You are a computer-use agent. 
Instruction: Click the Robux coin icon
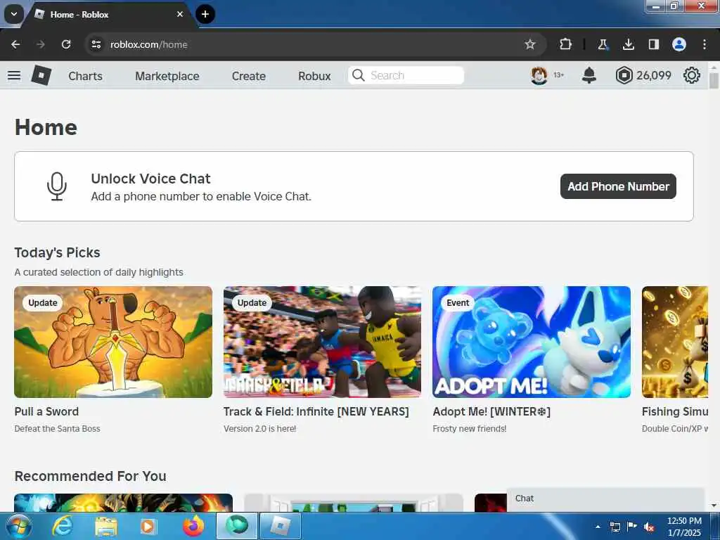624,75
